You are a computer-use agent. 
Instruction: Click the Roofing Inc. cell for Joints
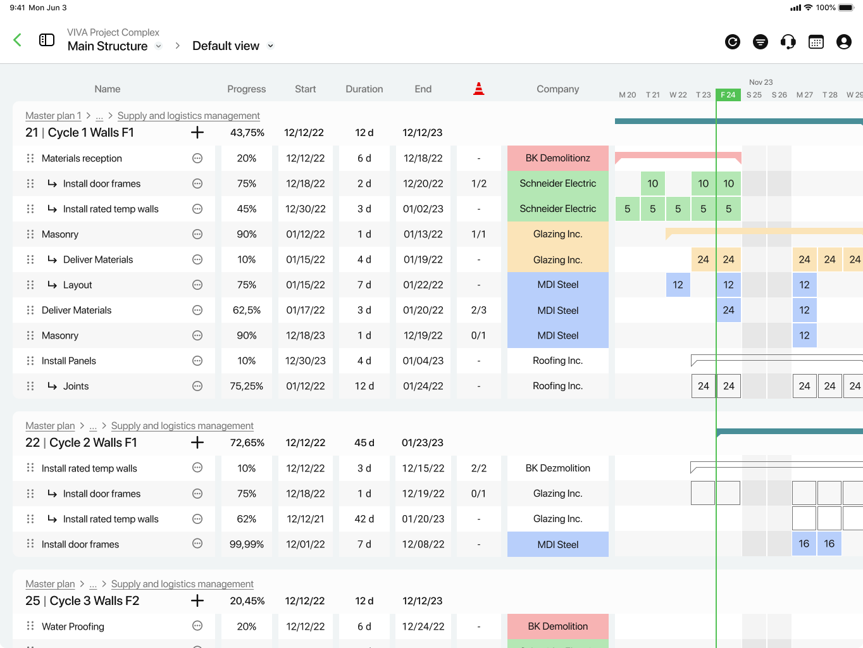click(x=558, y=386)
